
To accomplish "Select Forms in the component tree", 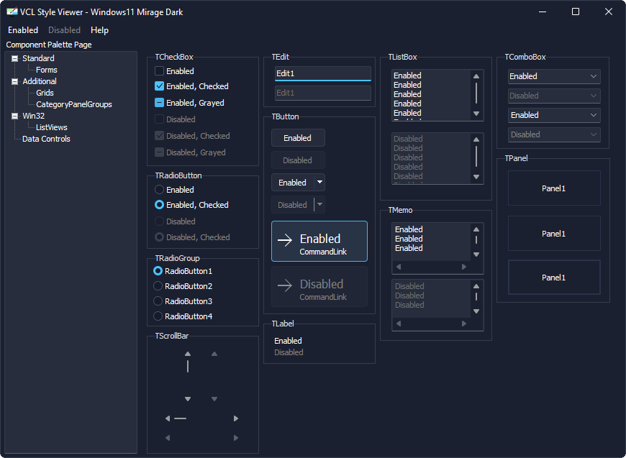I will pyautogui.click(x=47, y=70).
